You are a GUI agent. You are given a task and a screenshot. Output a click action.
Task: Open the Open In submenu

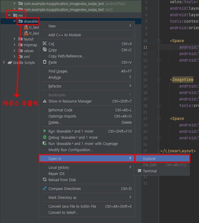click(87, 158)
